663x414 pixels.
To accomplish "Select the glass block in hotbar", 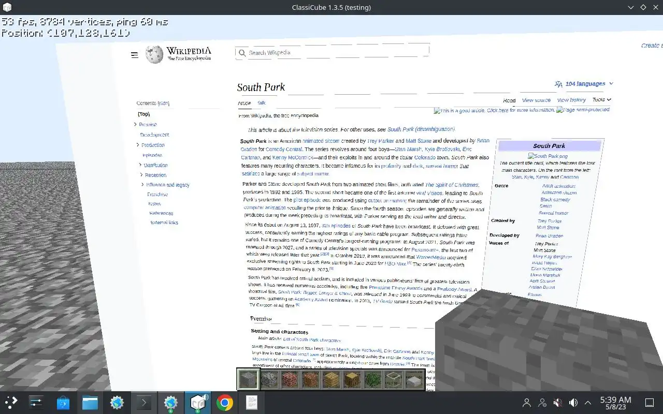I will [393, 379].
